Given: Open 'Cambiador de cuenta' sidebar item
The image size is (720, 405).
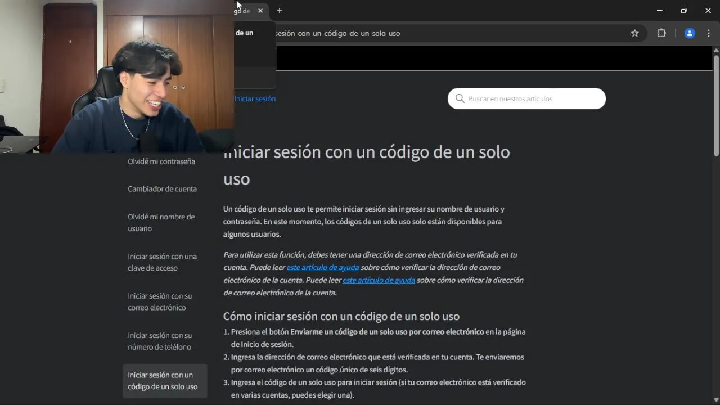Looking at the screenshot, I should coord(162,189).
